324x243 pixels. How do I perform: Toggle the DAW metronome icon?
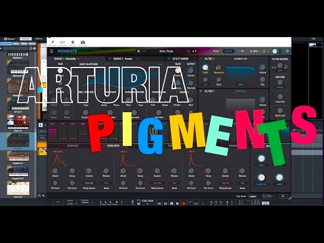tap(133, 202)
